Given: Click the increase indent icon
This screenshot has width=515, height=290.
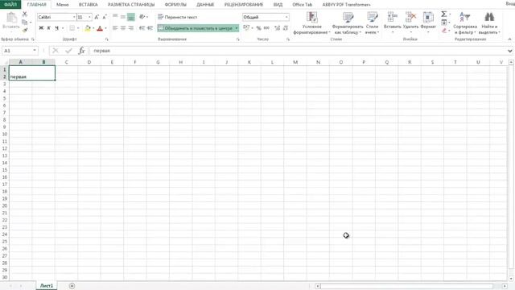Looking at the screenshot, I should click(x=150, y=28).
